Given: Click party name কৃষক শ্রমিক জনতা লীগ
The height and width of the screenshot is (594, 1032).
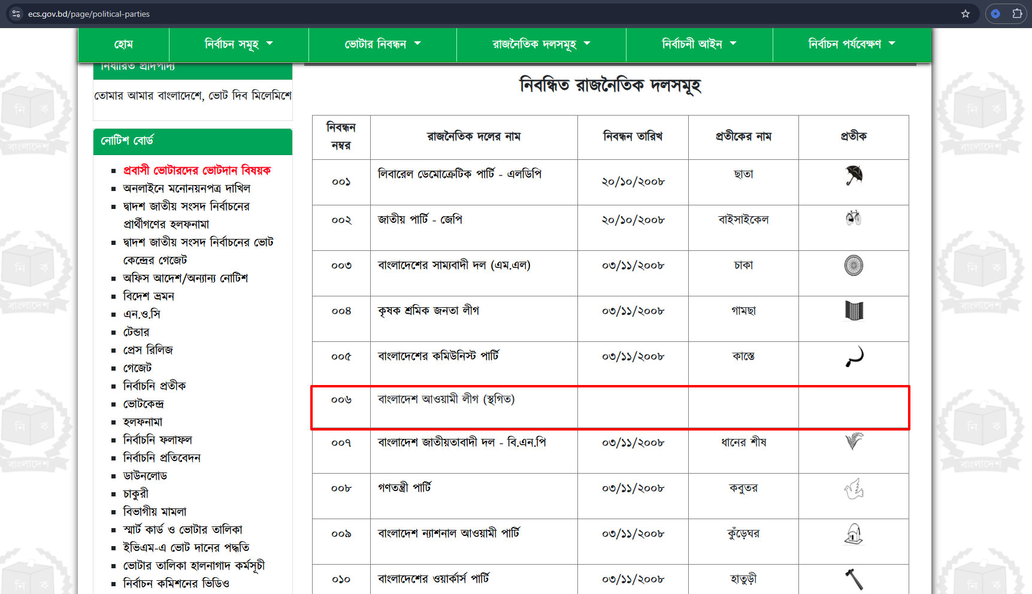Looking at the screenshot, I should click(x=428, y=311).
